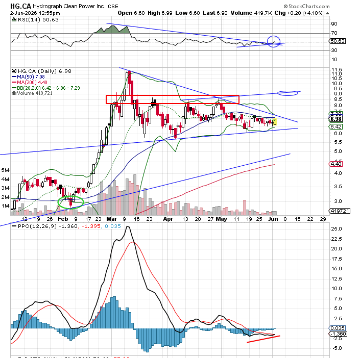Click the Open 6.60 value in the header

(131, 13)
